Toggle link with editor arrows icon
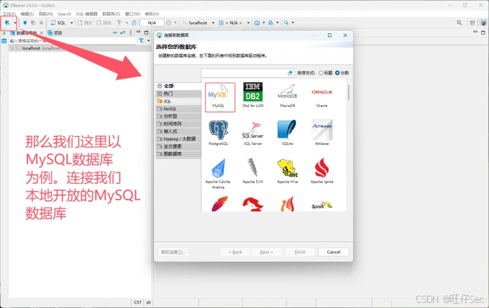Viewport: 489px width, 308px height. click(x=123, y=33)
